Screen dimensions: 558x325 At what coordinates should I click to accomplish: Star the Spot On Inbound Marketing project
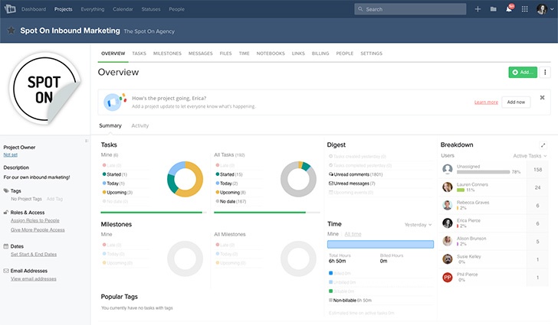11,31
